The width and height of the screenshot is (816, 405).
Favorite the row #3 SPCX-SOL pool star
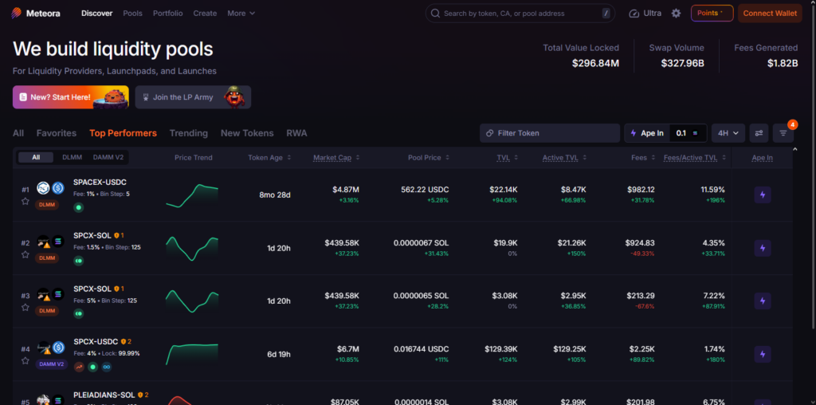pos(25,307)
